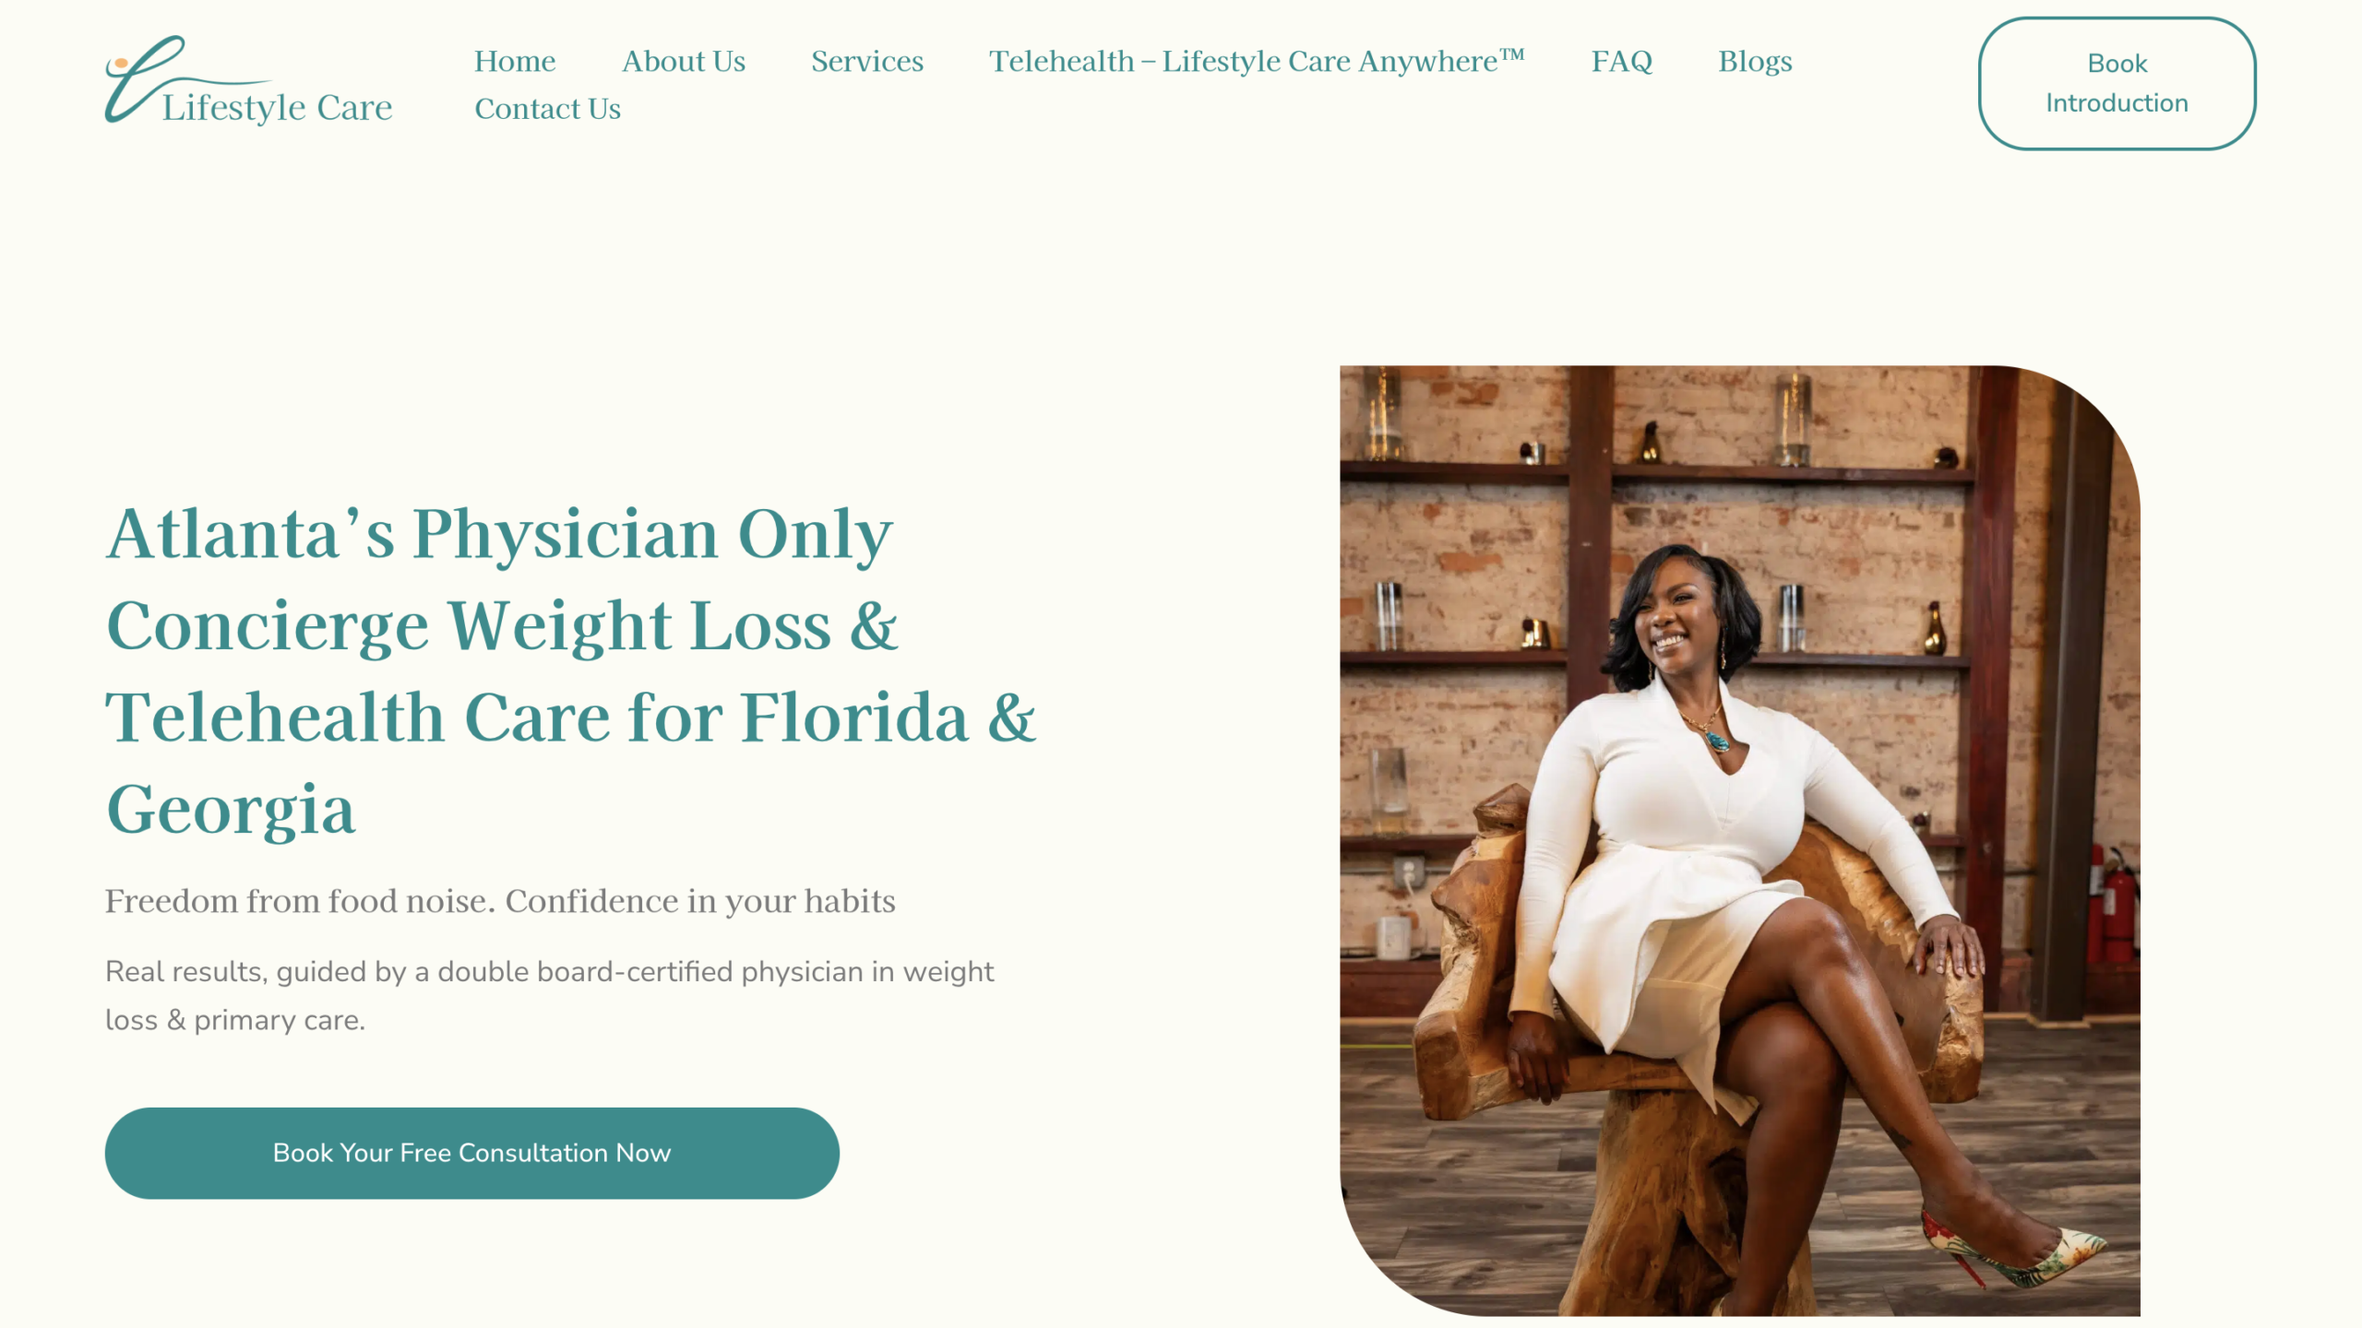2362x1328 pixels.
Task: Click the Atlanta's Physician Only headline
Action: (499, 534)
